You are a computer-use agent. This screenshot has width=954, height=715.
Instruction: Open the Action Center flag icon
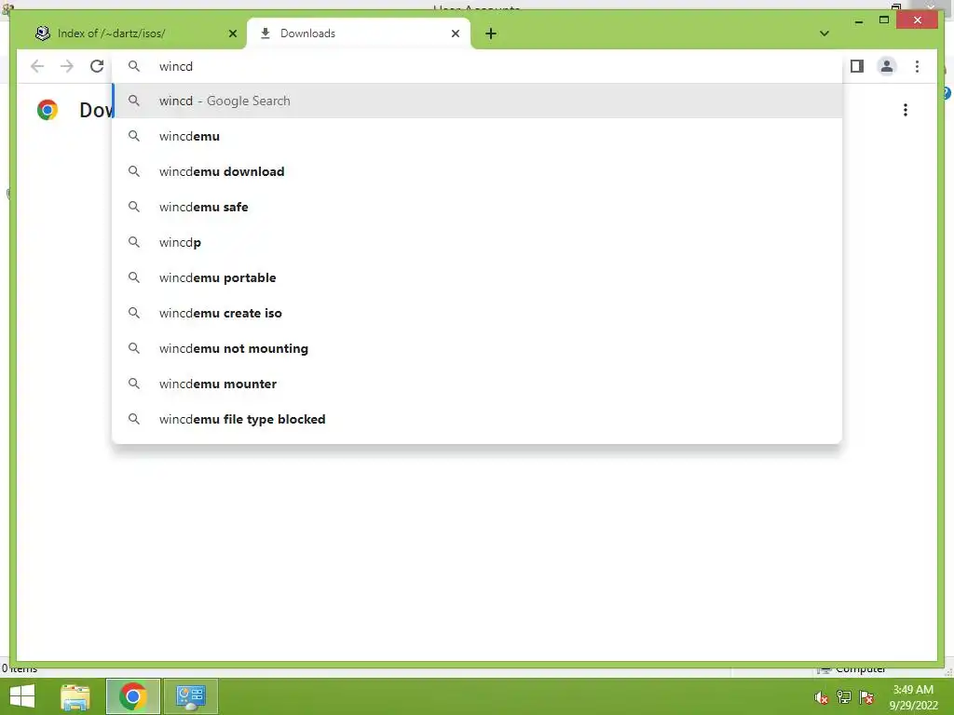pyautogui.click(x=866, y=697)
